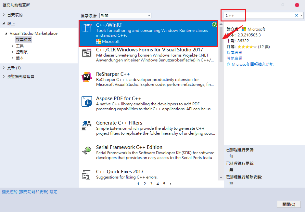The image size is (305, 212).
Task: Click the green installed checkmark on C++/WinRT
Action: click(215, 25)
